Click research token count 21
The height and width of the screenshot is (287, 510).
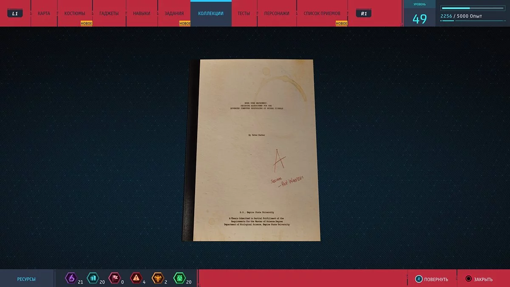click(x=81, y=282)
